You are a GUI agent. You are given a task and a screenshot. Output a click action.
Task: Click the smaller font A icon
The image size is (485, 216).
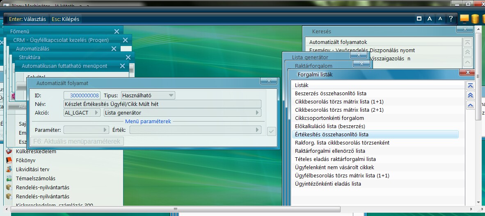[x=440, y=19]
